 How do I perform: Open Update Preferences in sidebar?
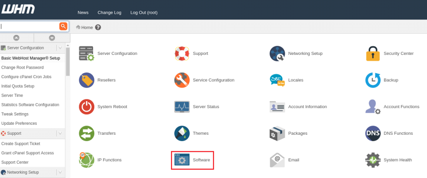[x=19, y=123]
